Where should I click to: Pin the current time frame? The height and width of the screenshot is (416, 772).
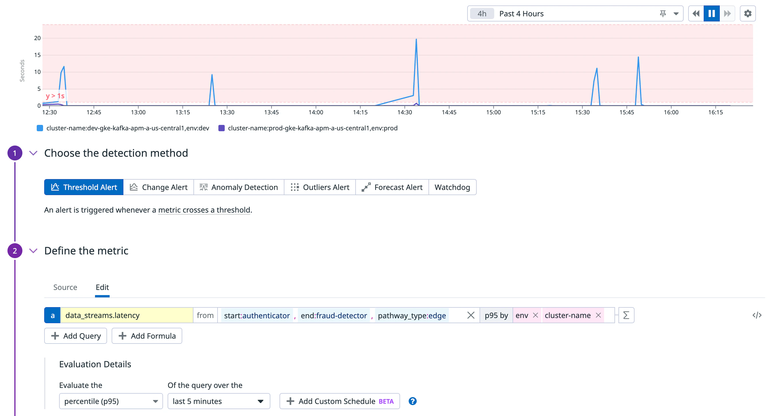point(663,13)
